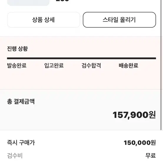Click empty pink area below progress steps
The image size is (163, 163).
click(81, 79)
